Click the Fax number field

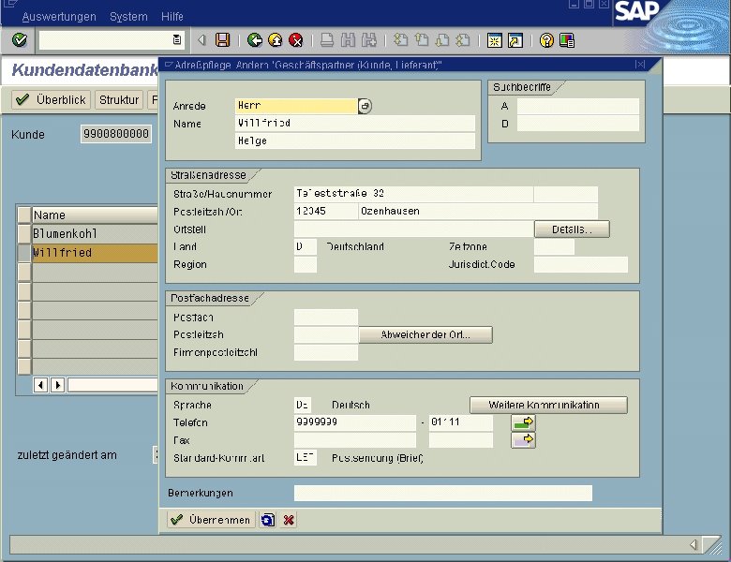coord(355,440)
